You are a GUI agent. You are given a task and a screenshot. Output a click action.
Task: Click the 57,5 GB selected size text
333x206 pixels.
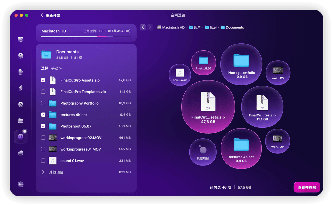245,187
